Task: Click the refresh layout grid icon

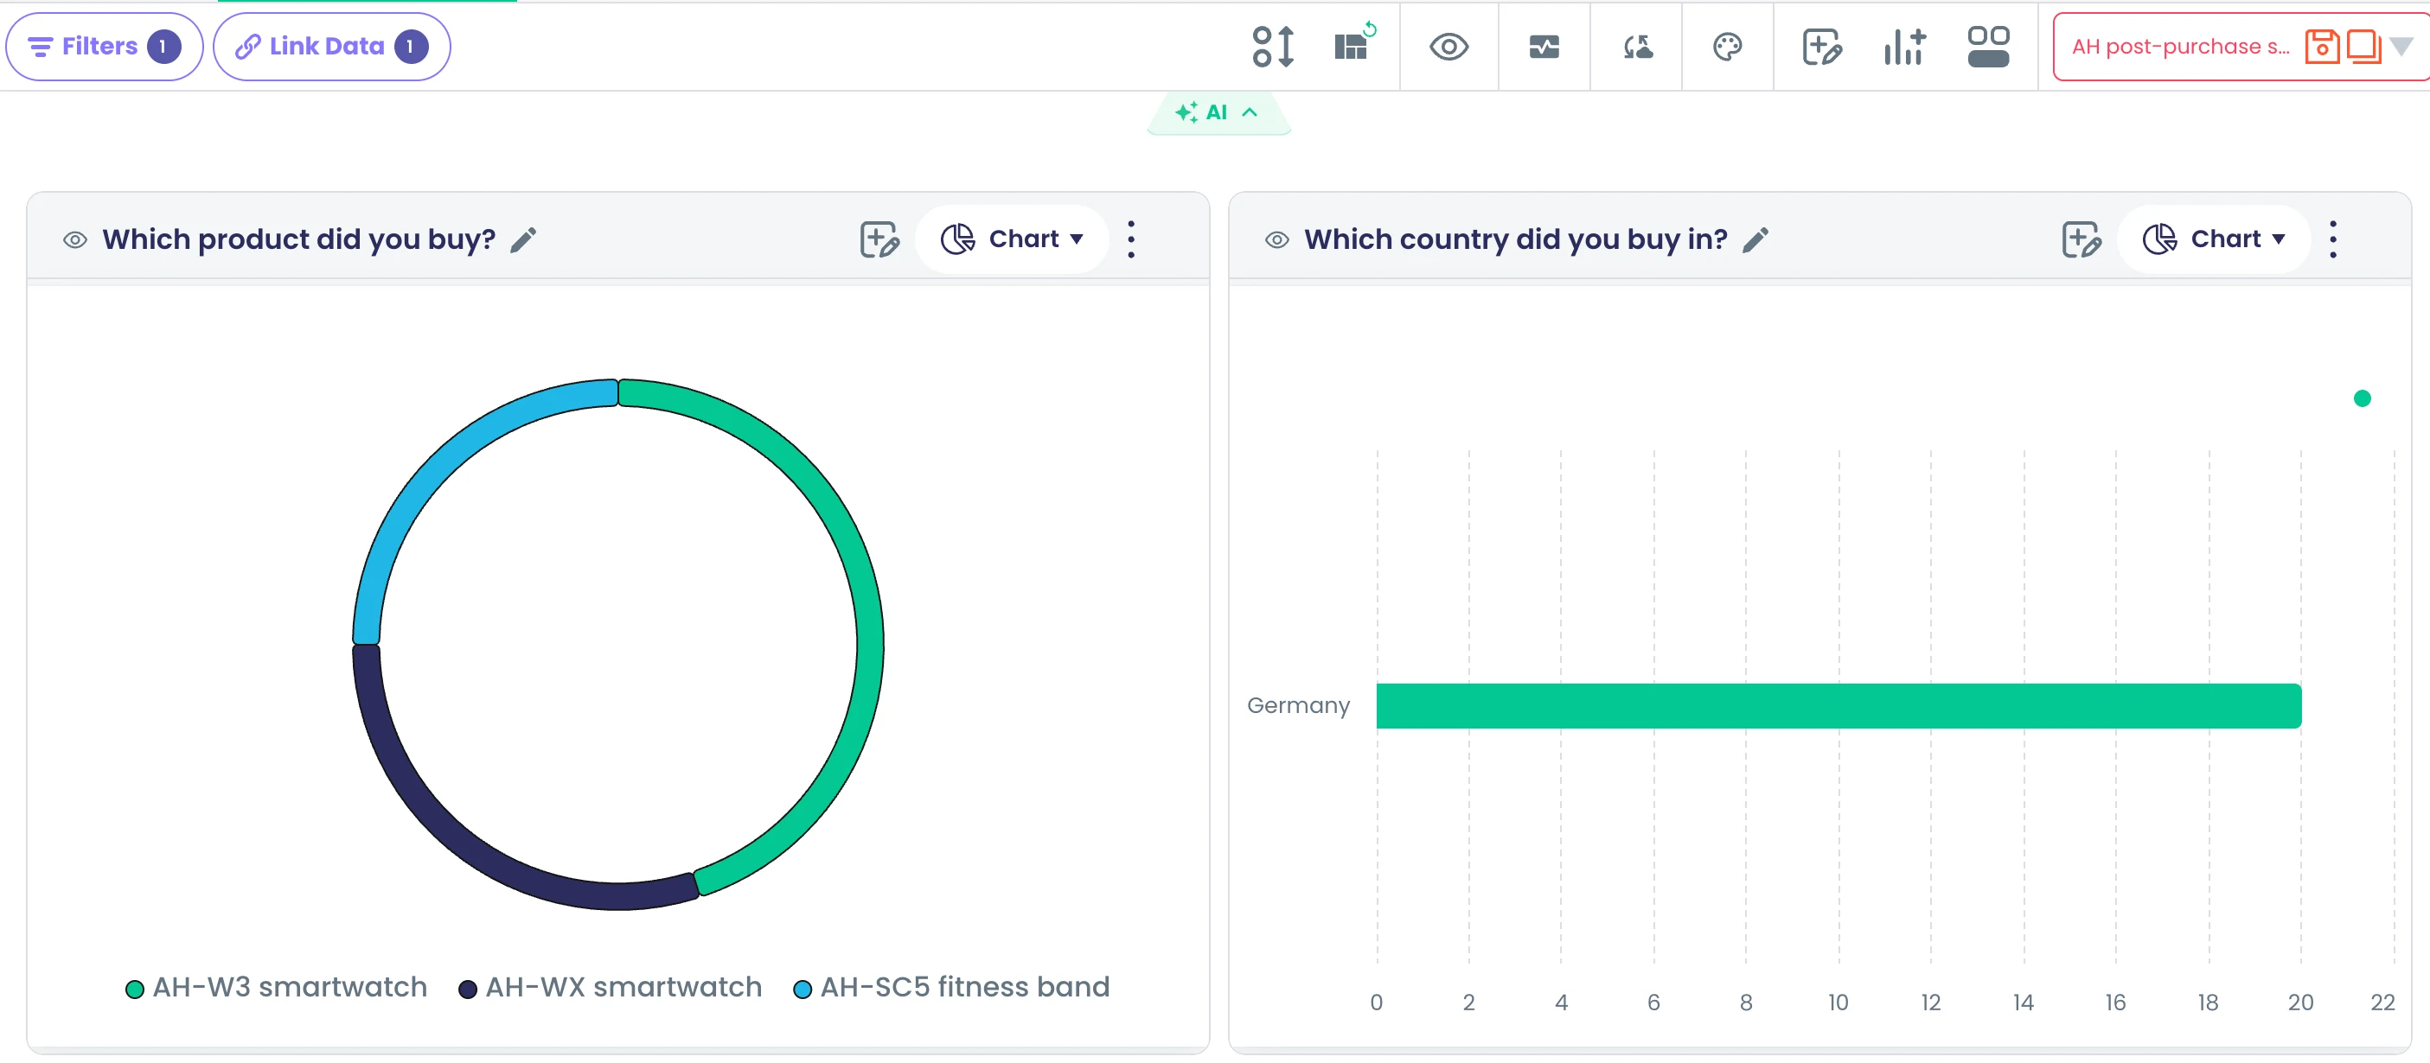Action: [x=1354, y=44]
